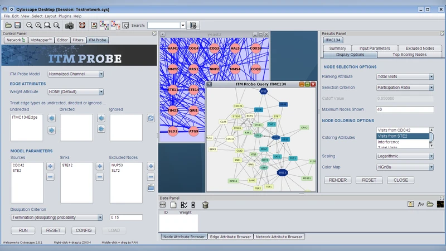Click the lifebuoy help icon in toolbar
The width and height of the screenshot is (446, 251).
[x=81, y=26]
